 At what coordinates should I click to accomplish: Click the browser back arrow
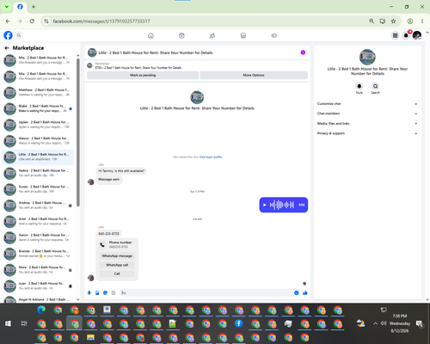pos(8,21)
